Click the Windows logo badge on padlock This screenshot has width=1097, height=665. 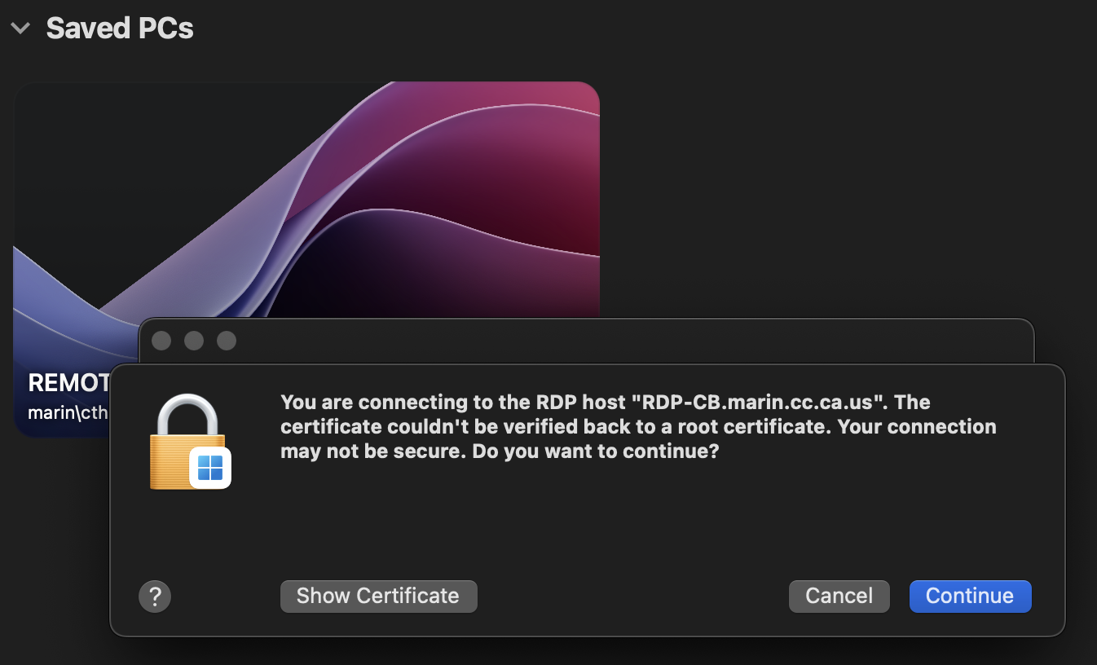click(x=210, y=468)
